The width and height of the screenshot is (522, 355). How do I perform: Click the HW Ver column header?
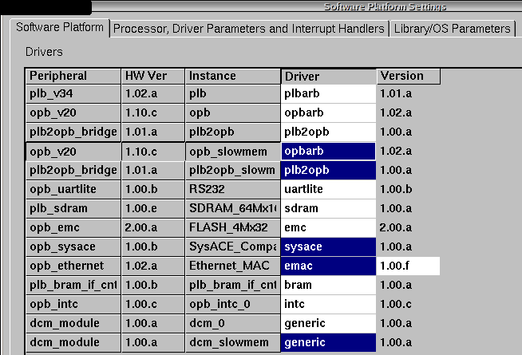click(x=152, y=77)
